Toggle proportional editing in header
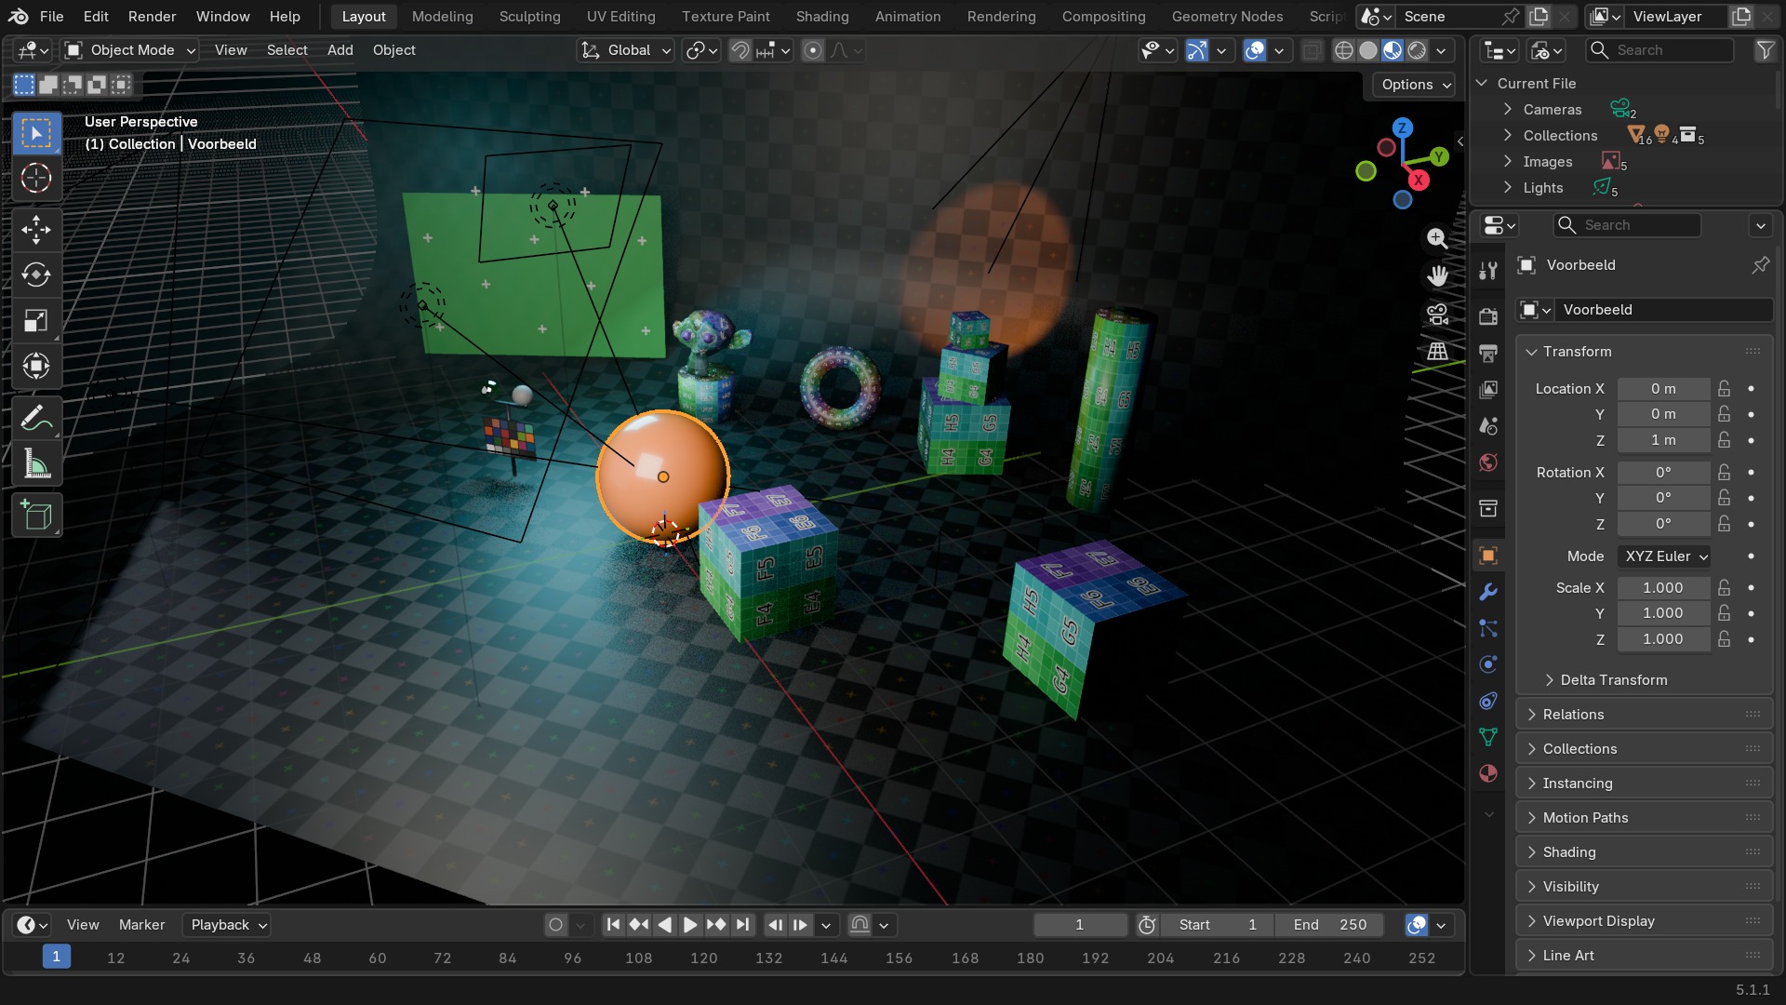Image resolution: width=1786 pixels, height=1005 pixels. [x=812, y=50]
